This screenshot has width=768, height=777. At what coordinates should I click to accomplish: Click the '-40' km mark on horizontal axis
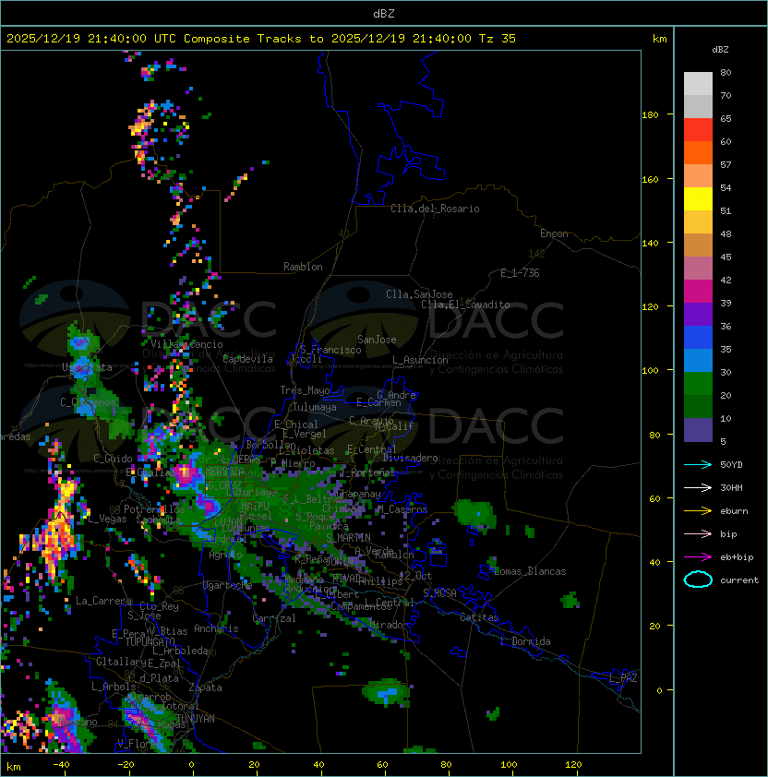(61, 765)
